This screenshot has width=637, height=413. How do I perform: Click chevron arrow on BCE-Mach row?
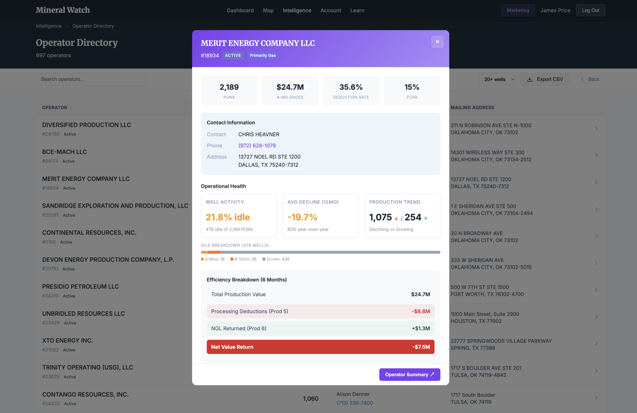(x=596, y=155)
